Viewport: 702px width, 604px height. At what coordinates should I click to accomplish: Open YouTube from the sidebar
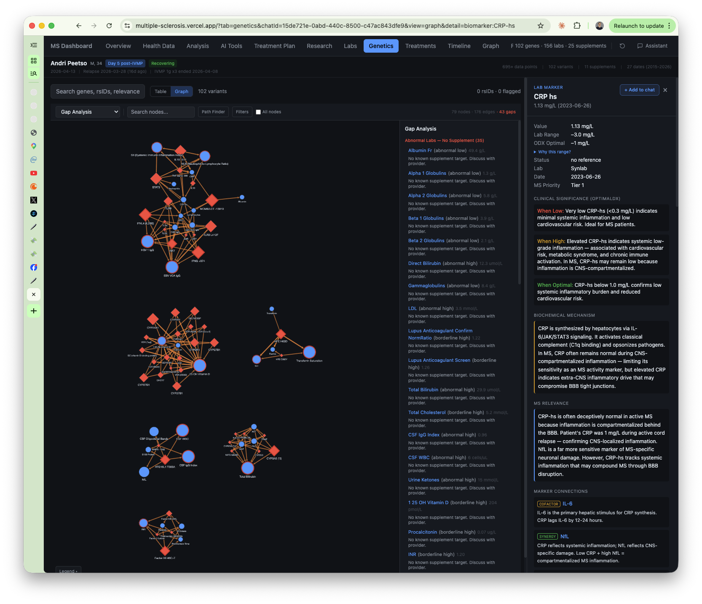34,173
